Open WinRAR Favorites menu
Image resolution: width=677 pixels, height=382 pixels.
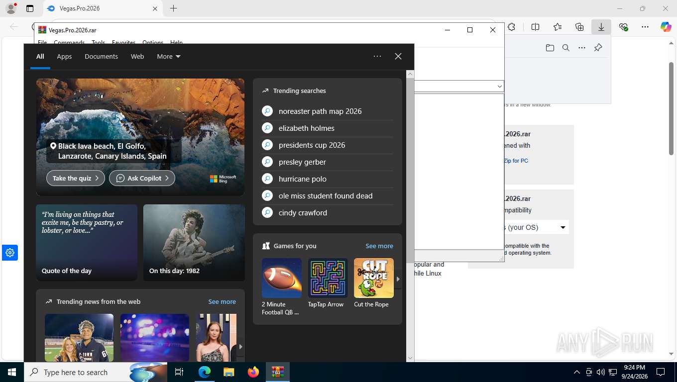123,43
